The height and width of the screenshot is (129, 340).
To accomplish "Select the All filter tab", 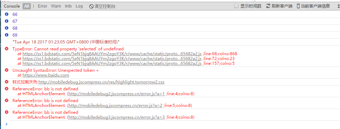I will (x=27, y=6).
